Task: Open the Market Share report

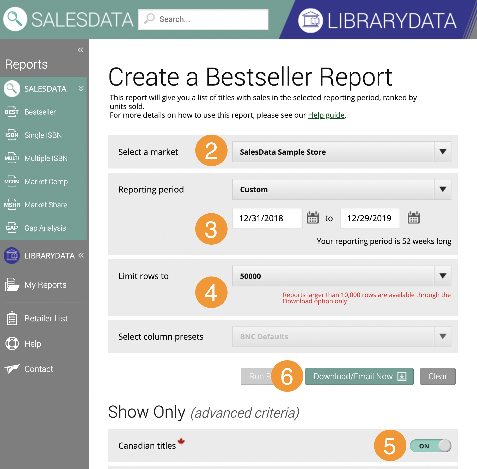Action: [x=46, y=205]
